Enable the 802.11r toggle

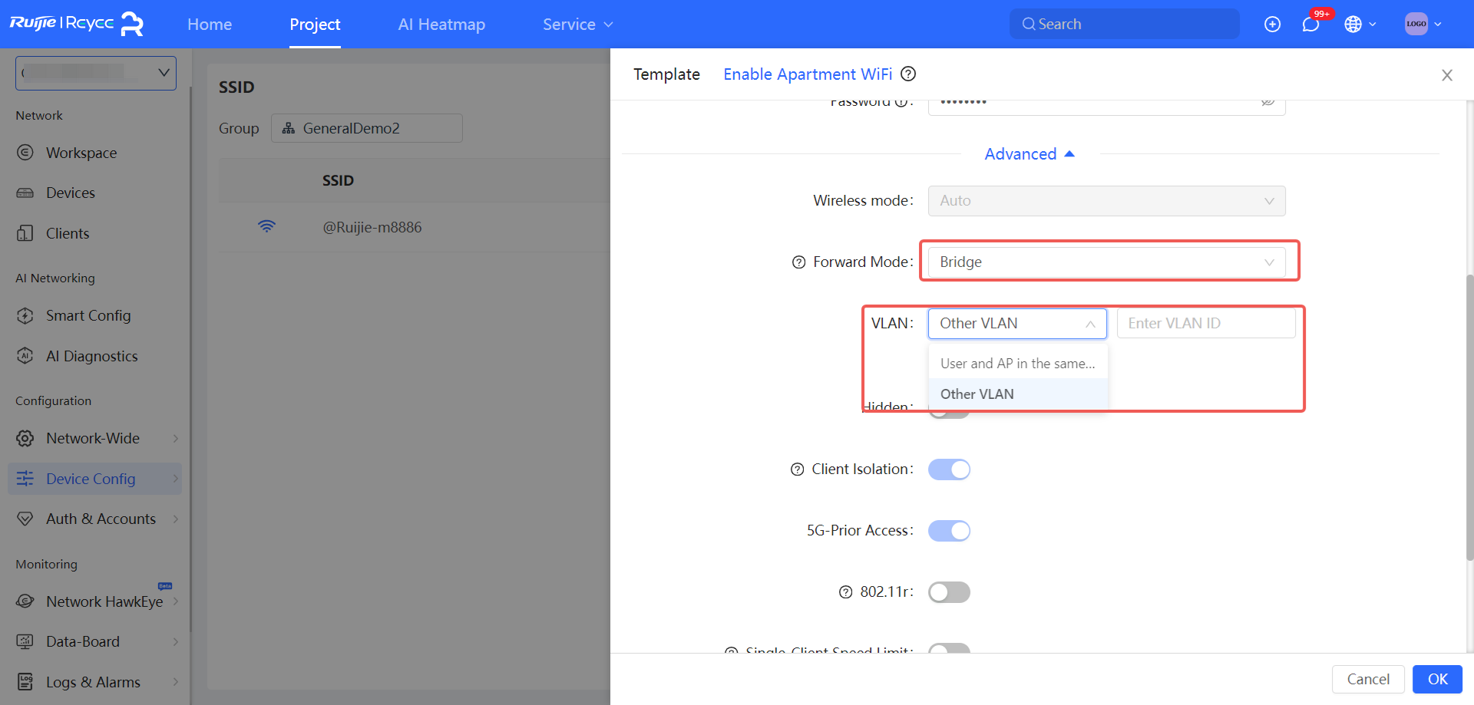pyautogui.click(x=949, y=592)
